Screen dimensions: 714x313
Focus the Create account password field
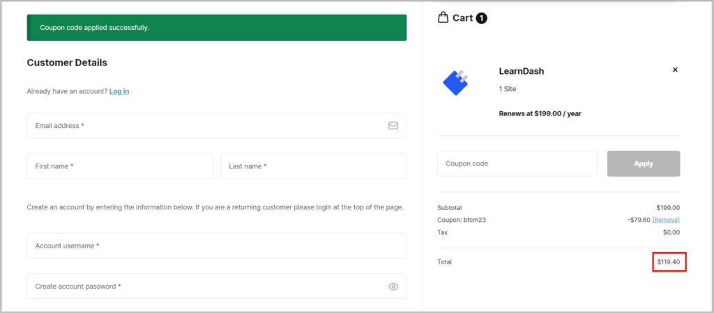click(x=206, y=287)
